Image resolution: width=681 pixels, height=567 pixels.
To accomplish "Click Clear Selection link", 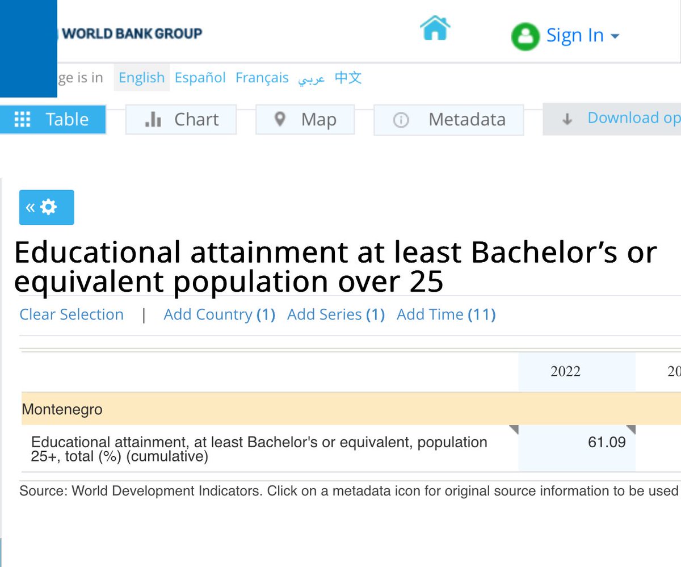I will pyautogui.click(x=72, y=314).
